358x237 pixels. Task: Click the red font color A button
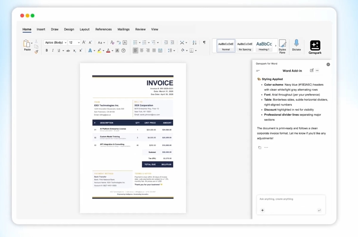coord(108,50)
